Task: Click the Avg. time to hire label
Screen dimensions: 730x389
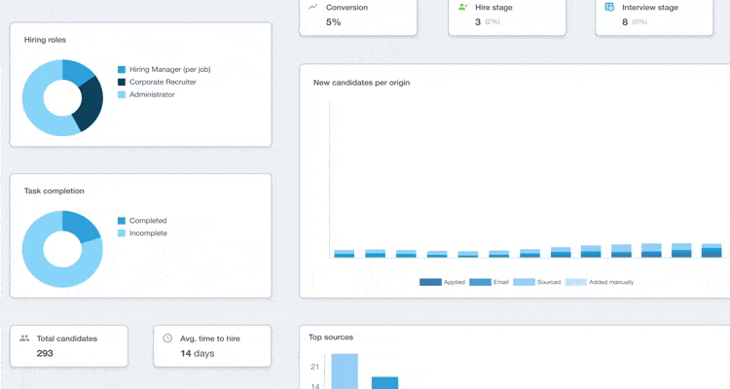Action: [x=210, y=338]
